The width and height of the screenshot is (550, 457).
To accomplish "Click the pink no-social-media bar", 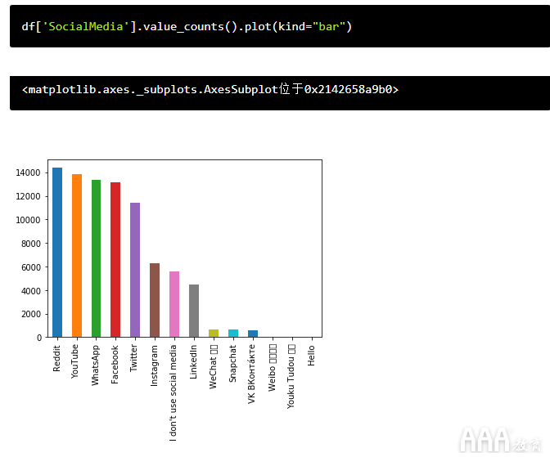I will (x=174, y=304).
